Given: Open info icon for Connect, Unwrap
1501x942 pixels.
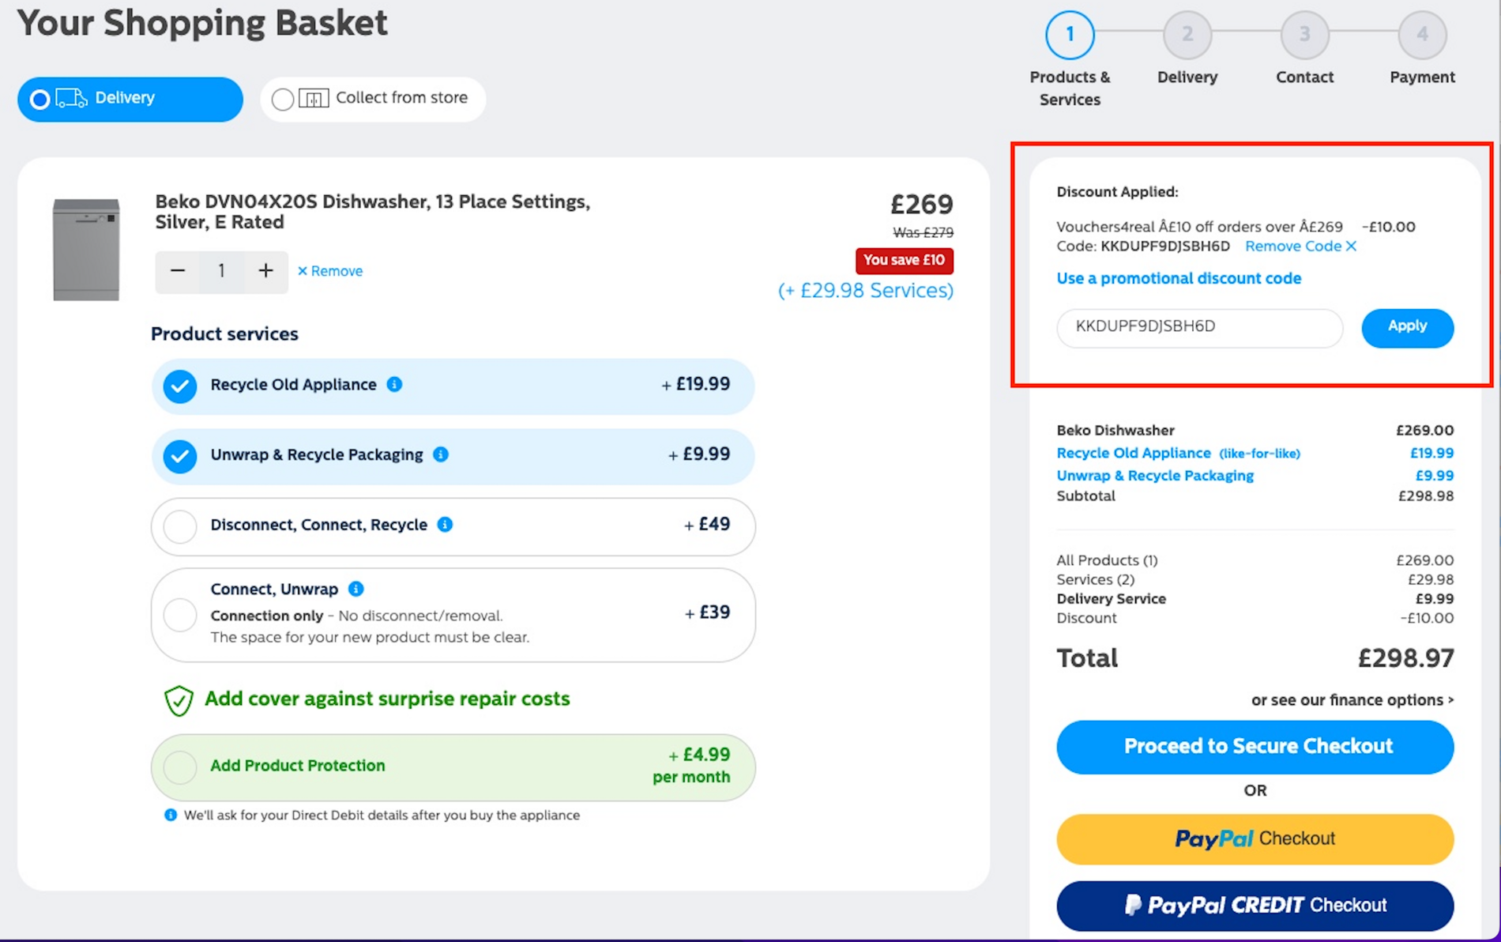Looking at the screenshot, I should pyautogui.click(x=356, y=589).
